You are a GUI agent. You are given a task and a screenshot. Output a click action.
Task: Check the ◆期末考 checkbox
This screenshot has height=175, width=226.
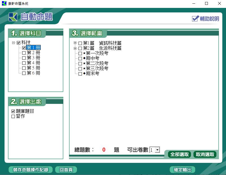(80, 74)
